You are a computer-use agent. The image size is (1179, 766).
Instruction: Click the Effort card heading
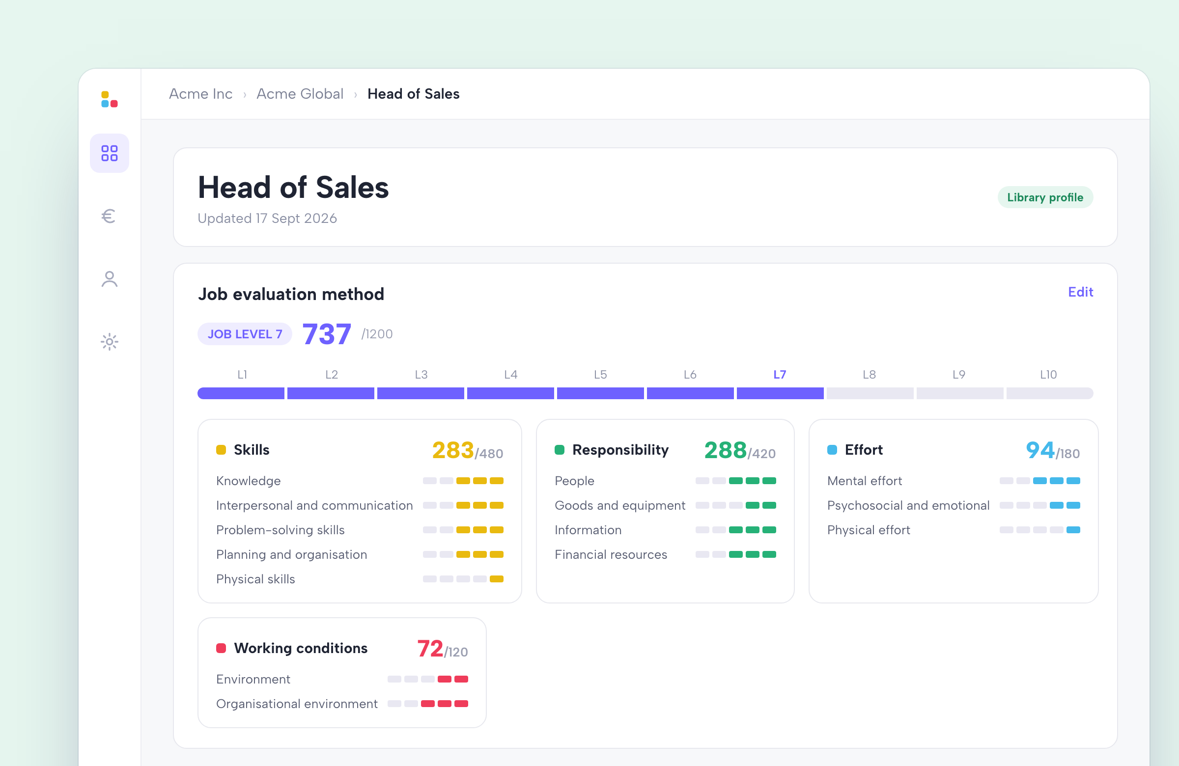[864, 450]
